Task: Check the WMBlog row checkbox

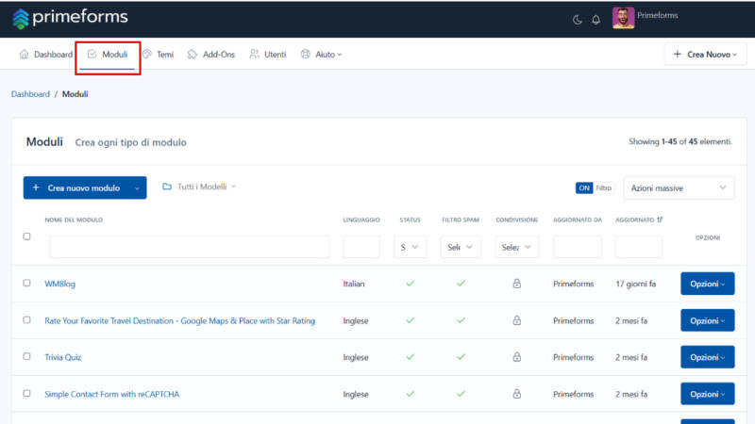Action: pos(27,283)
